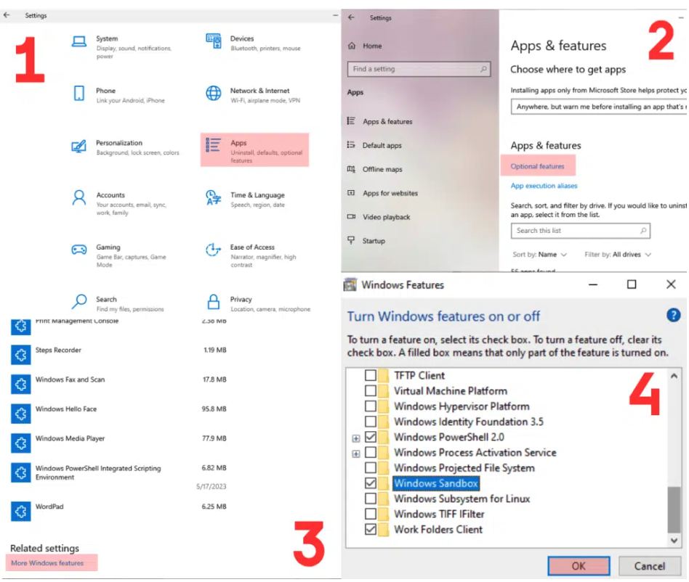The width and height of the screenshot is (689, 582).
Task: Open the Ease of Access icon
Action: coord(214,250)
